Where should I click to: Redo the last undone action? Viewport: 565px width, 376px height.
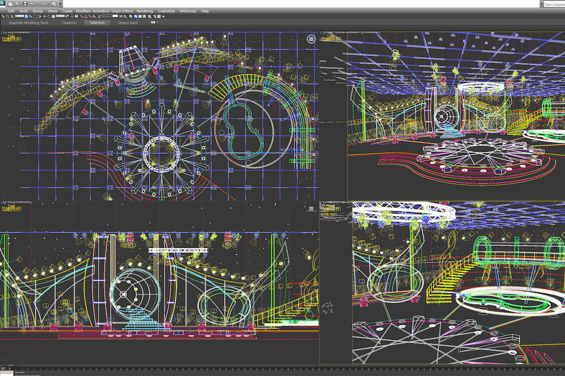coord(43,4)
